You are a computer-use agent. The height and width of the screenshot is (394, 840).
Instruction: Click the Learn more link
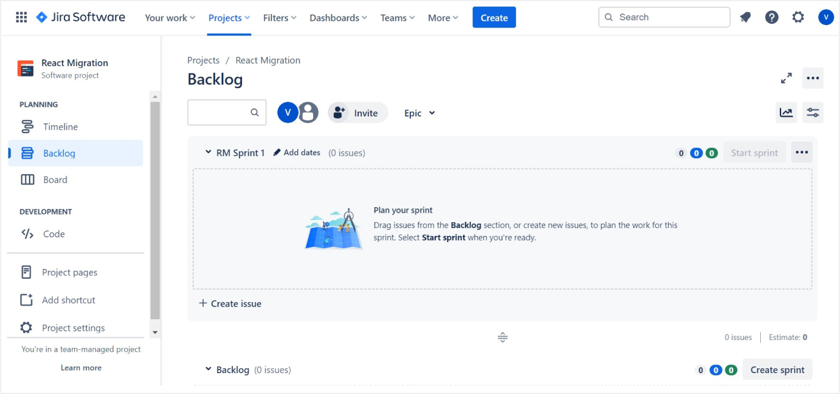click(81, 368)
